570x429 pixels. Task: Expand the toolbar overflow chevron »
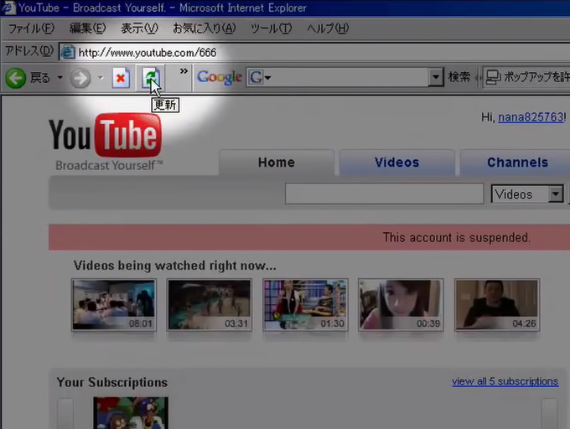(184, 71)
